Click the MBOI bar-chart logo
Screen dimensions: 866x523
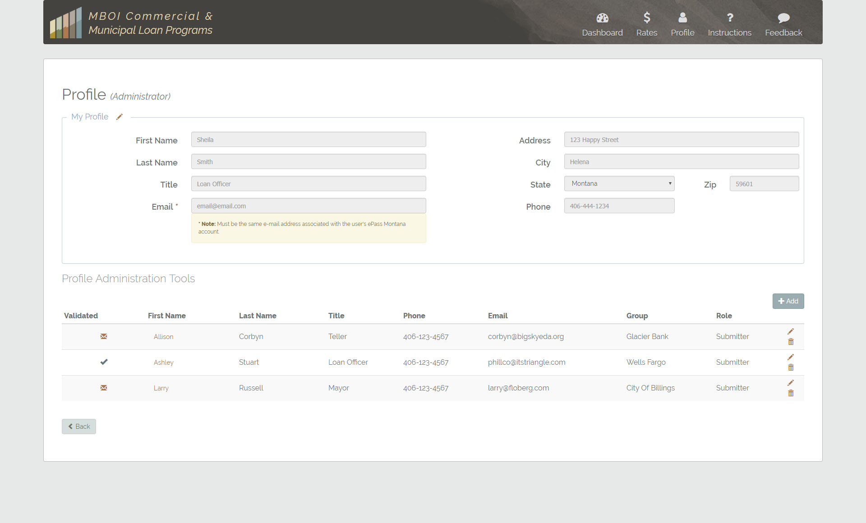[x=66, y=23]
